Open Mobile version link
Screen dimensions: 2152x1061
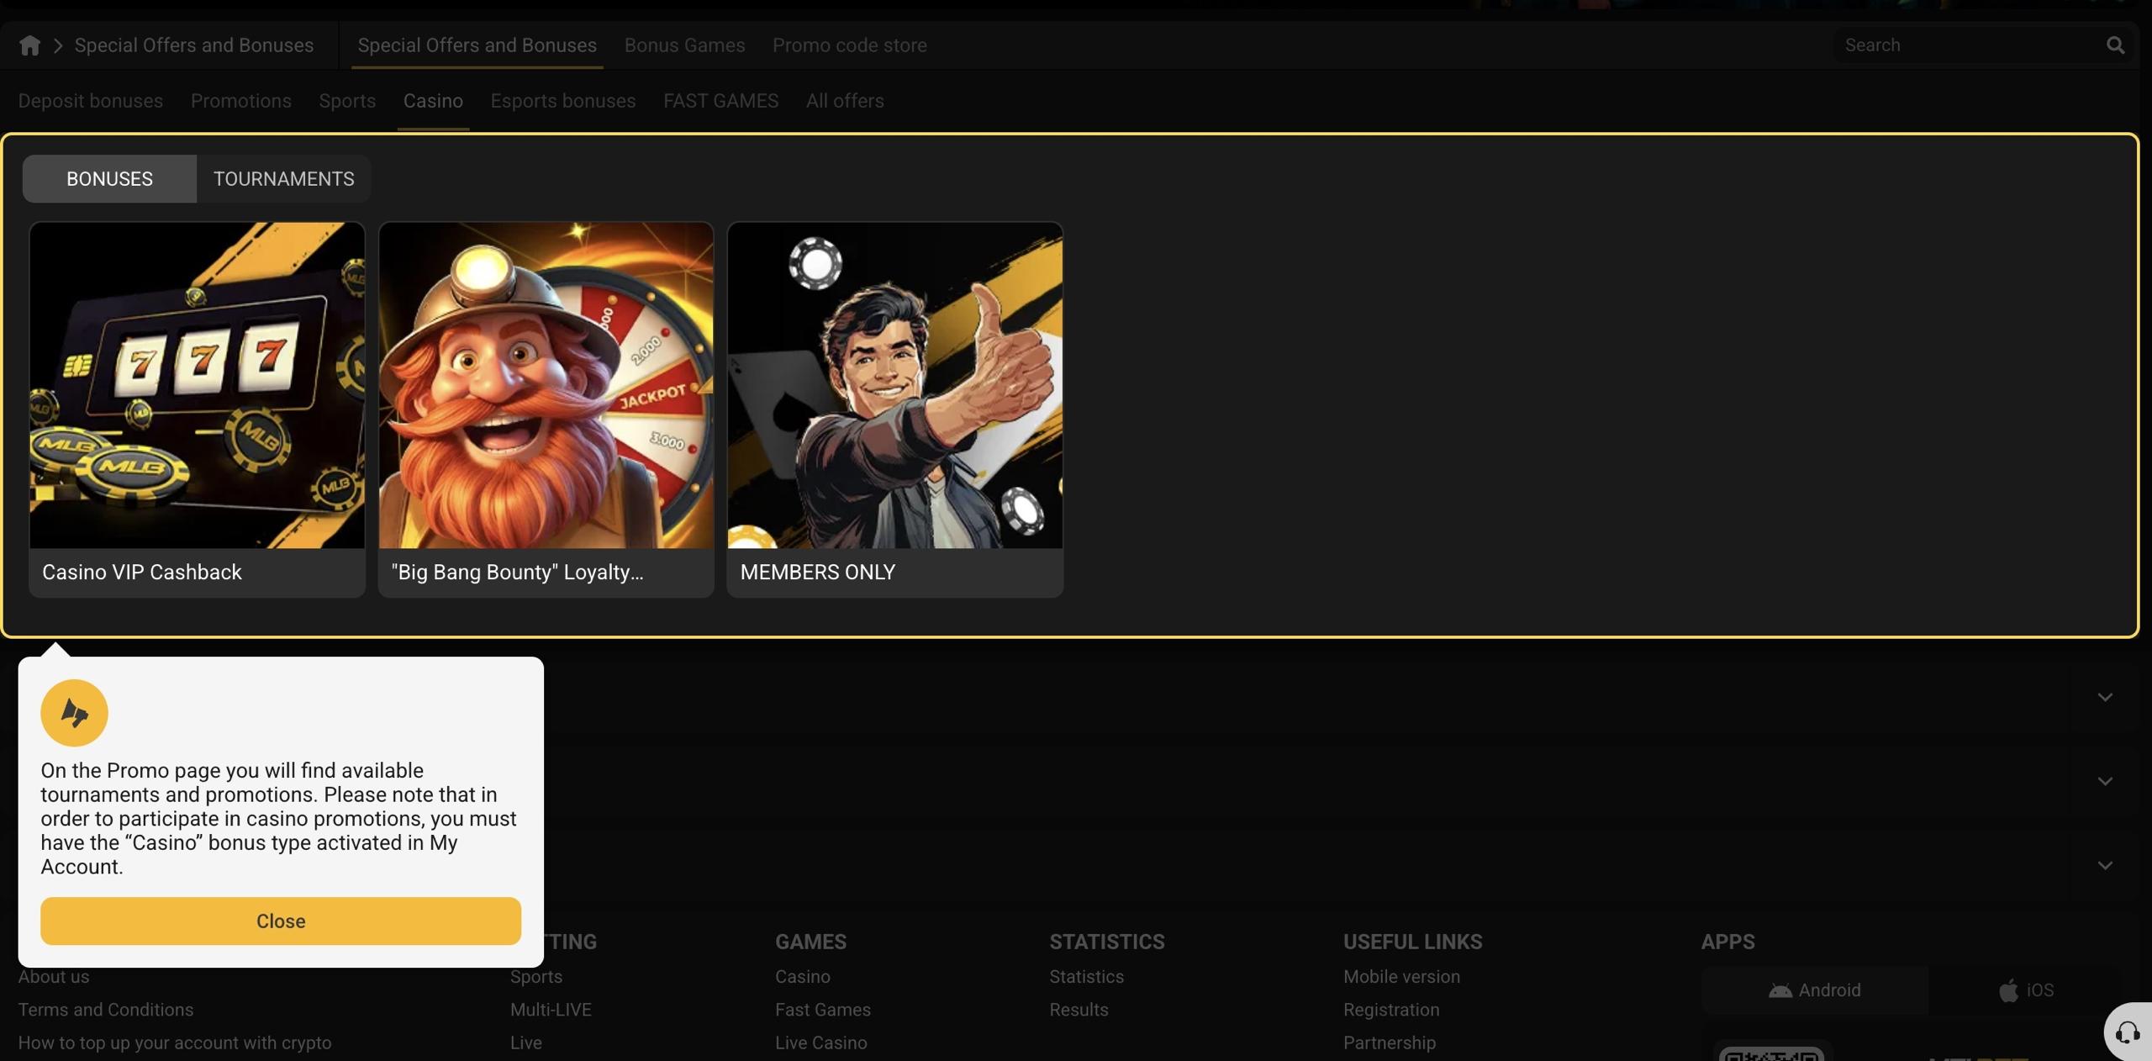(x=1401, y=977)
